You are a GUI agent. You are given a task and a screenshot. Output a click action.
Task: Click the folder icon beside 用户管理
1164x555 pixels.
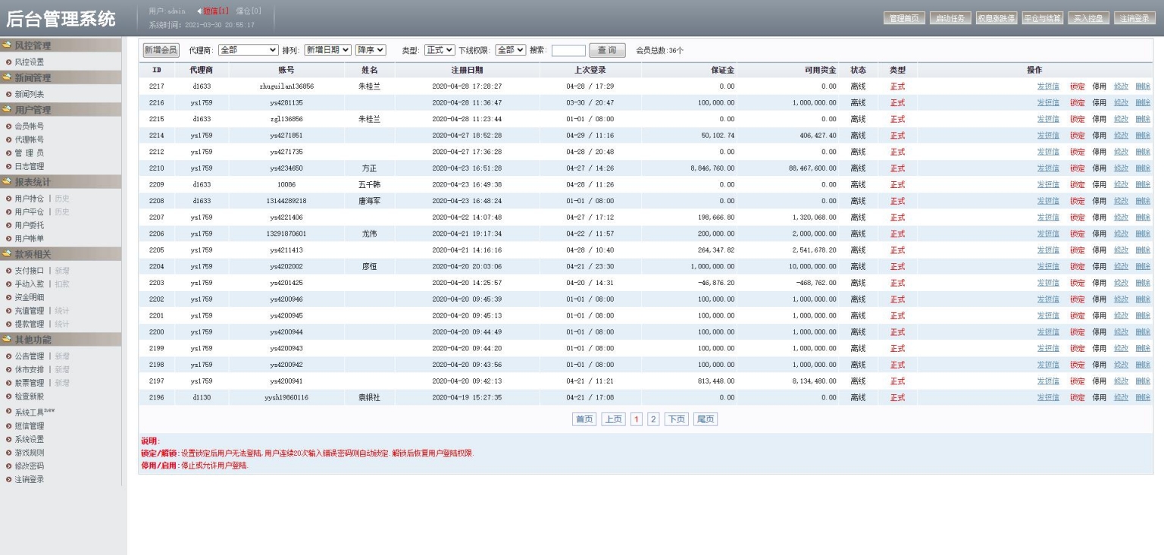(7, 110)
